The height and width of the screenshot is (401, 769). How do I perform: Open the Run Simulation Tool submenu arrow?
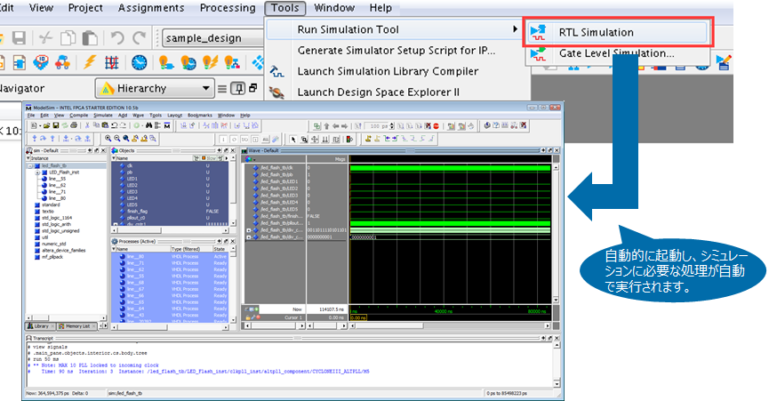[515, 29]
